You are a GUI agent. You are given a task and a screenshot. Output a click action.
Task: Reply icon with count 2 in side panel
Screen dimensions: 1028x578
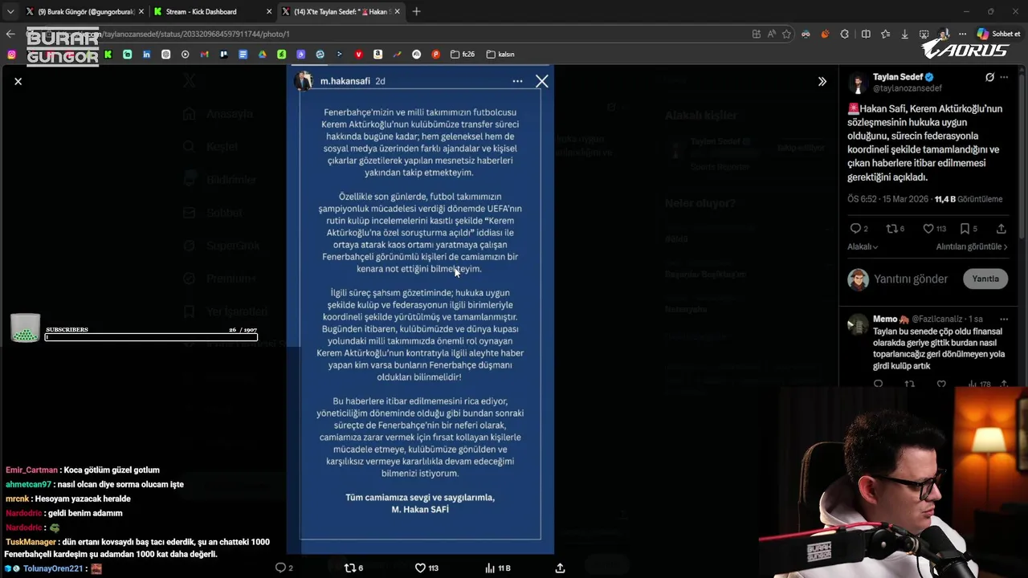coord(859,229)
